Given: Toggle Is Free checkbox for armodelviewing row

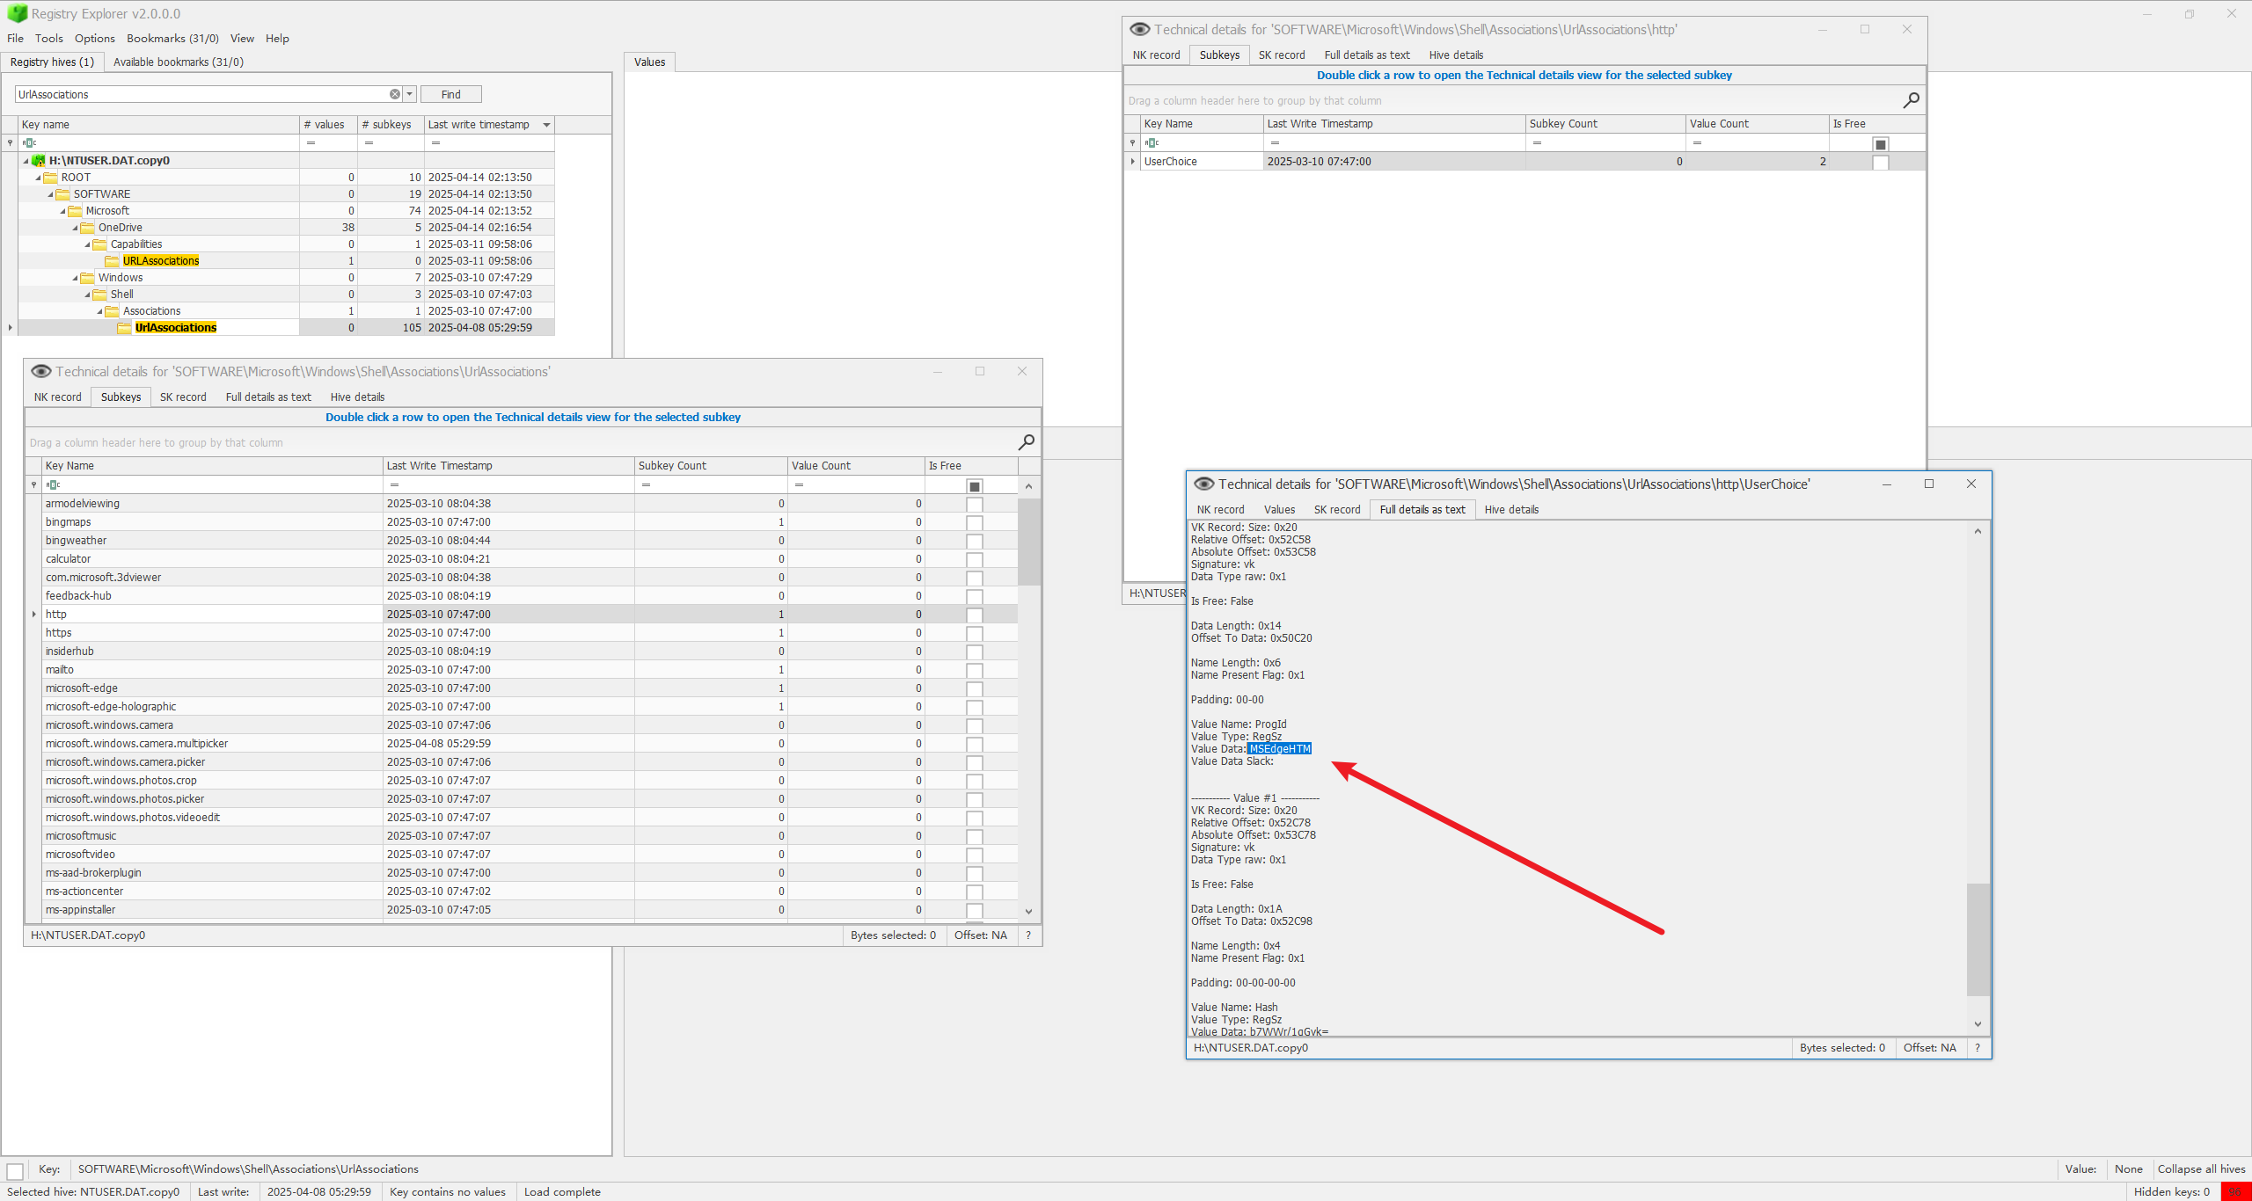Looking at the screenshot, I should pos(974,505).
